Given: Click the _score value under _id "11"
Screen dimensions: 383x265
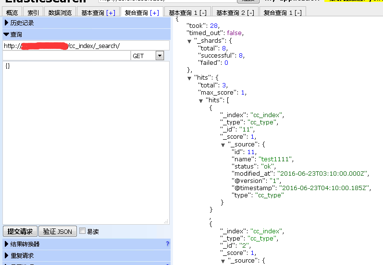Looking at the screenshot, I should pos(253,137).
